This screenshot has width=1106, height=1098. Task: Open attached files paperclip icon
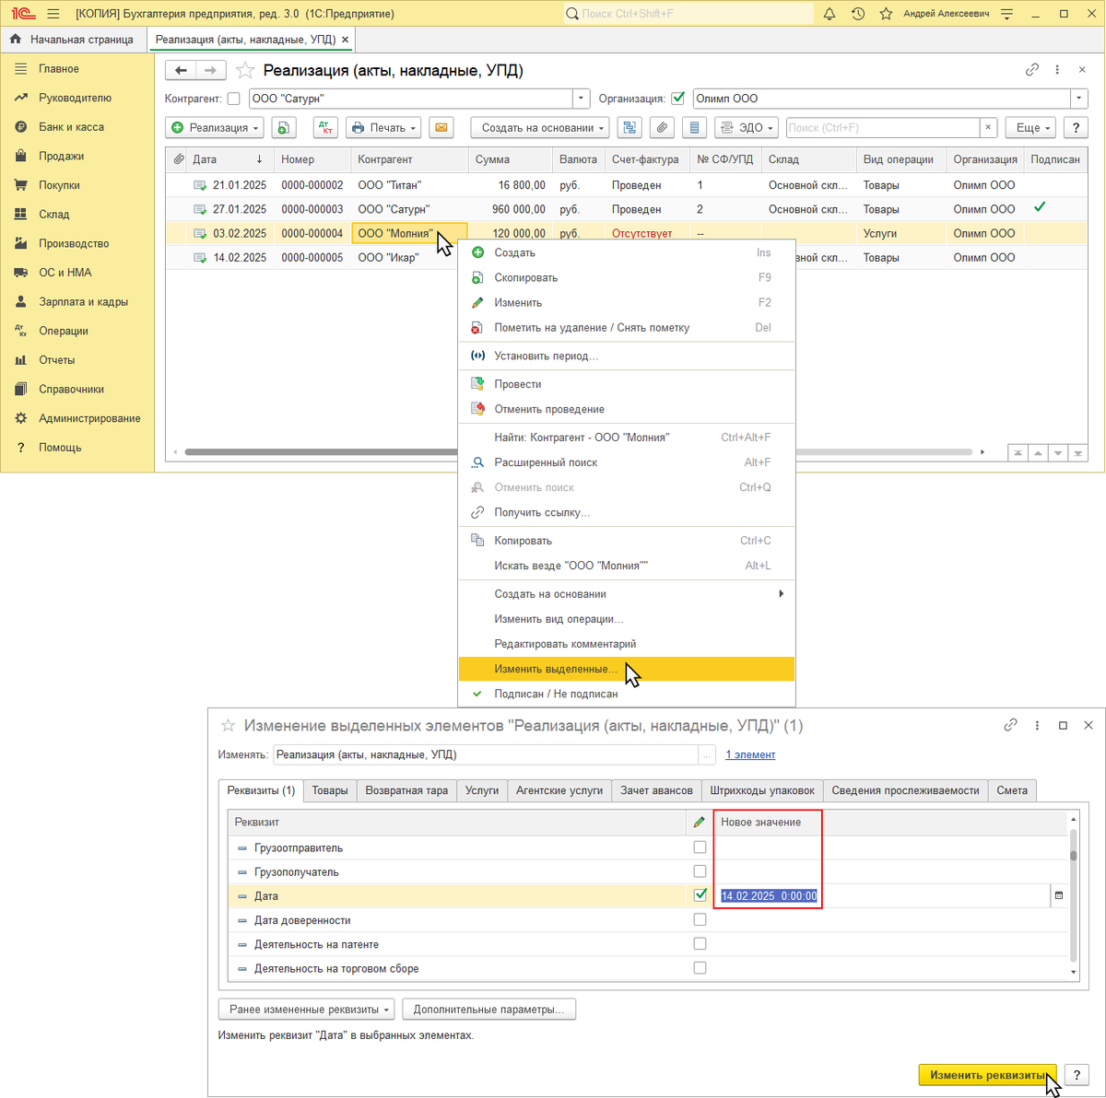(662, 128)
